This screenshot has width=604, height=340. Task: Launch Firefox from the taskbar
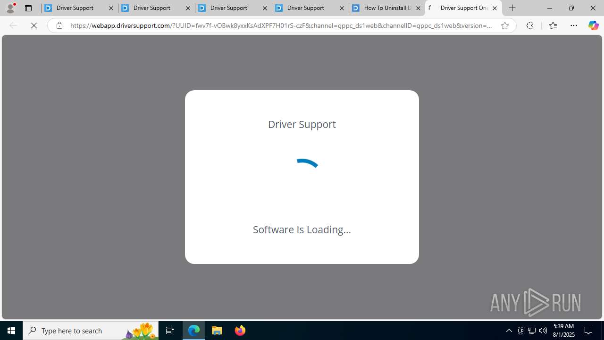[240, 331]
